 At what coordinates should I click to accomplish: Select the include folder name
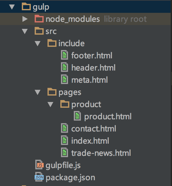72,43
